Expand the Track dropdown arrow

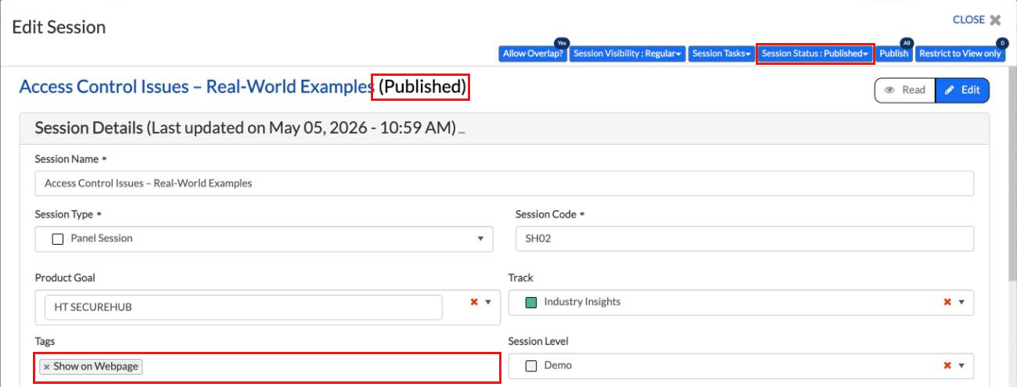coord(961,302)
